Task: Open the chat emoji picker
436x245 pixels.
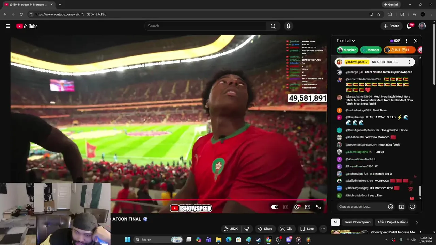Action: point(391,207)
